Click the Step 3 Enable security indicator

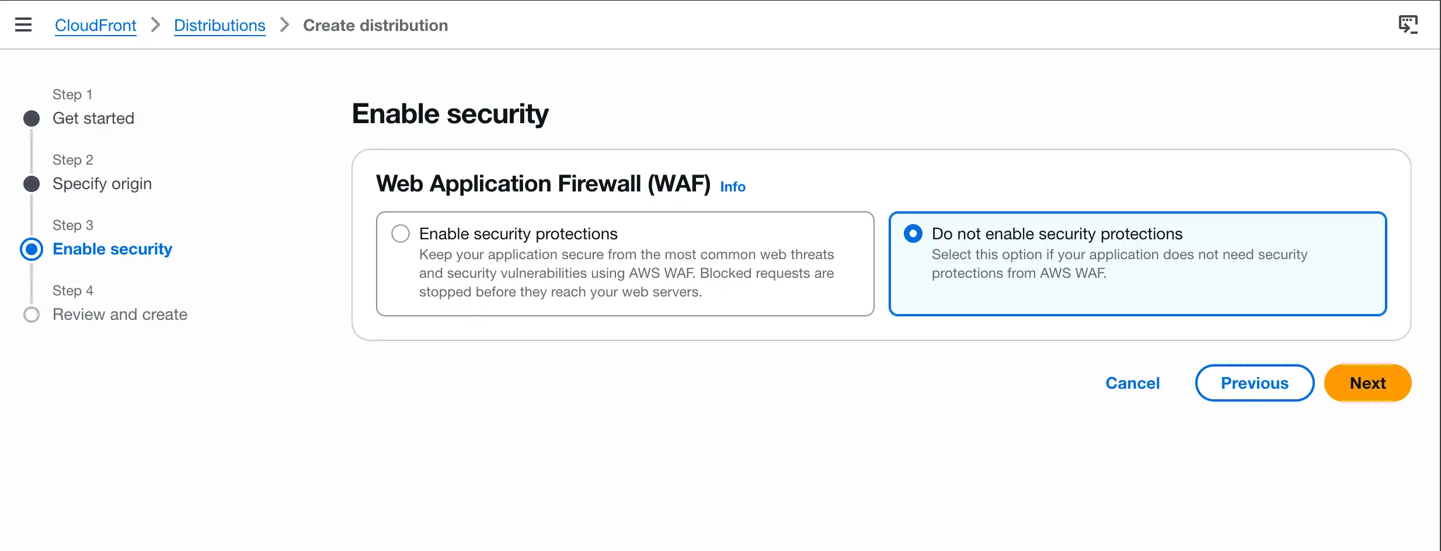coord(32,249)
